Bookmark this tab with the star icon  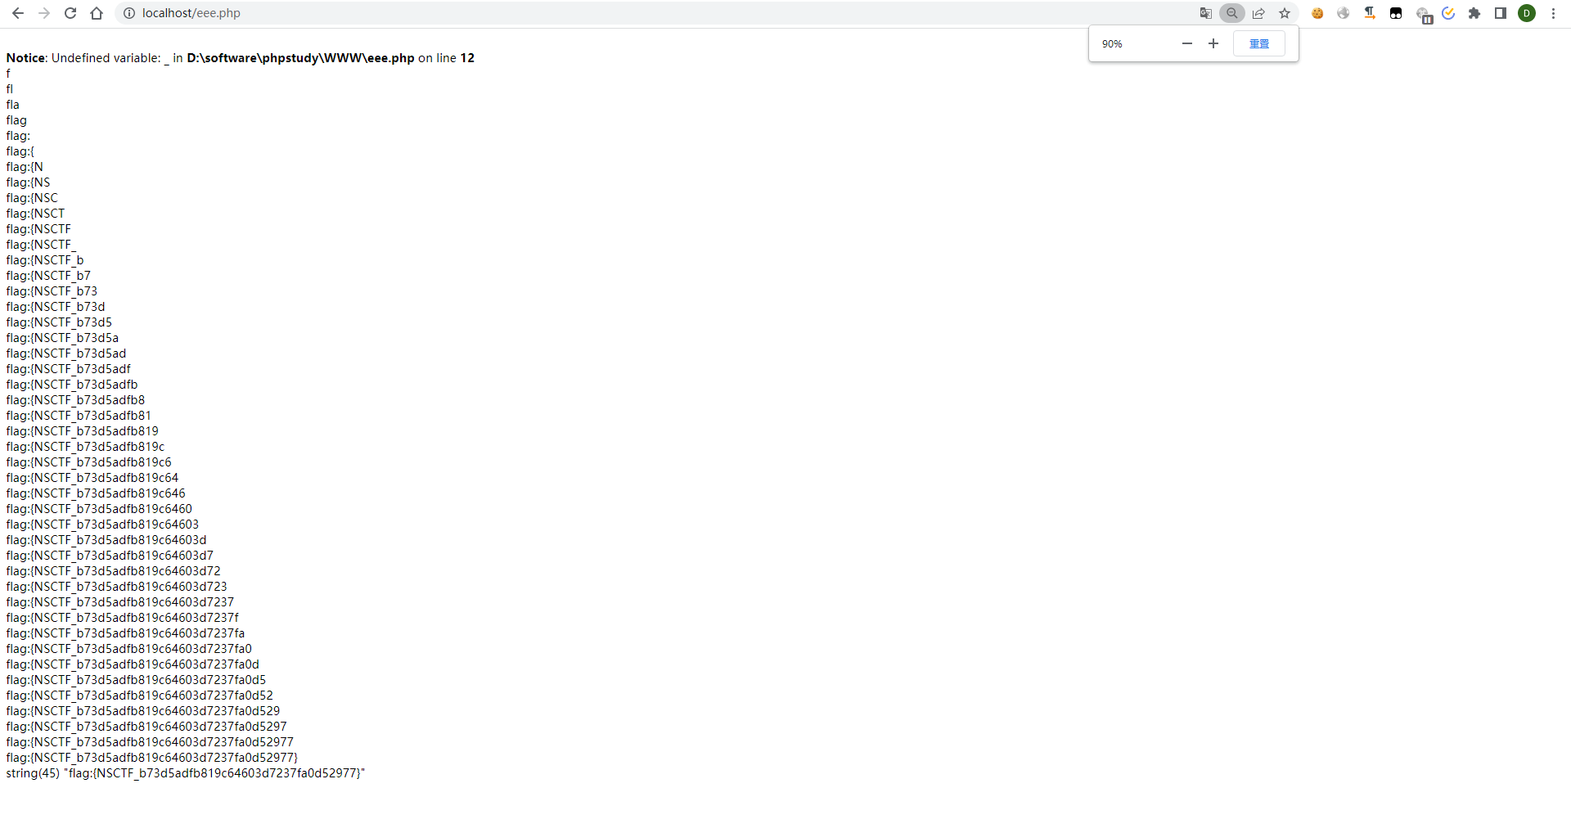point(1285,13)
